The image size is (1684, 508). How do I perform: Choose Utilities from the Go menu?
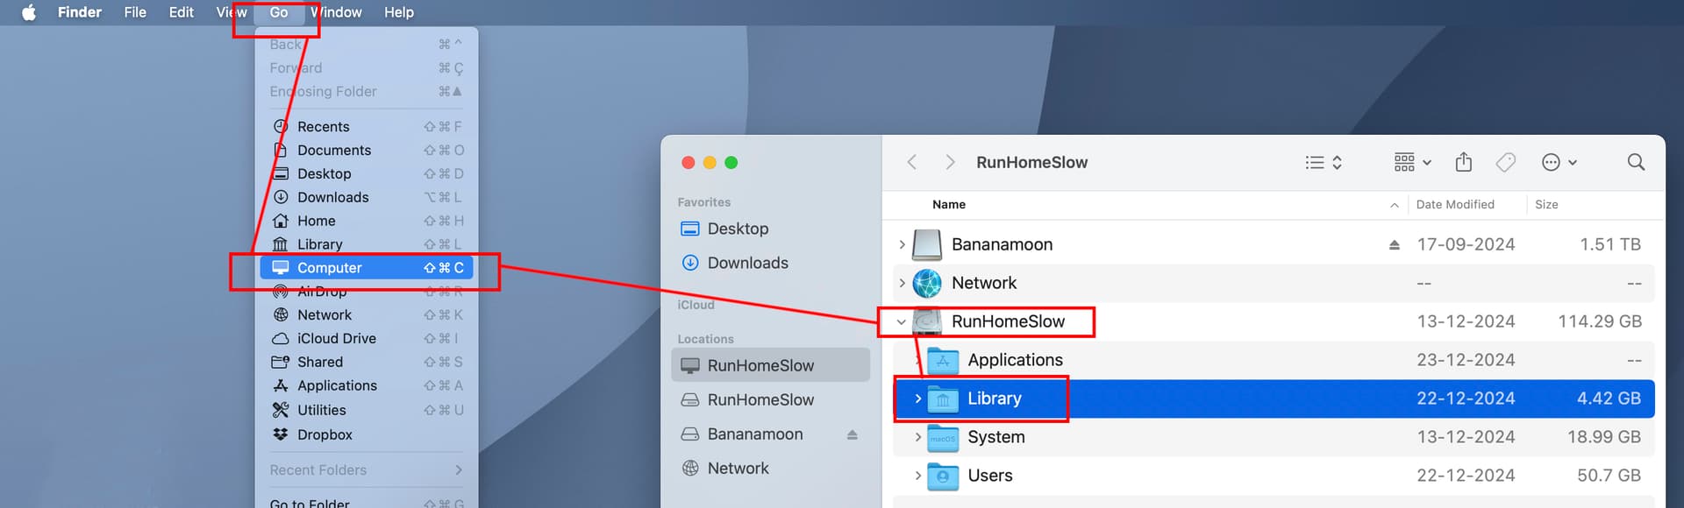point(321,410)
